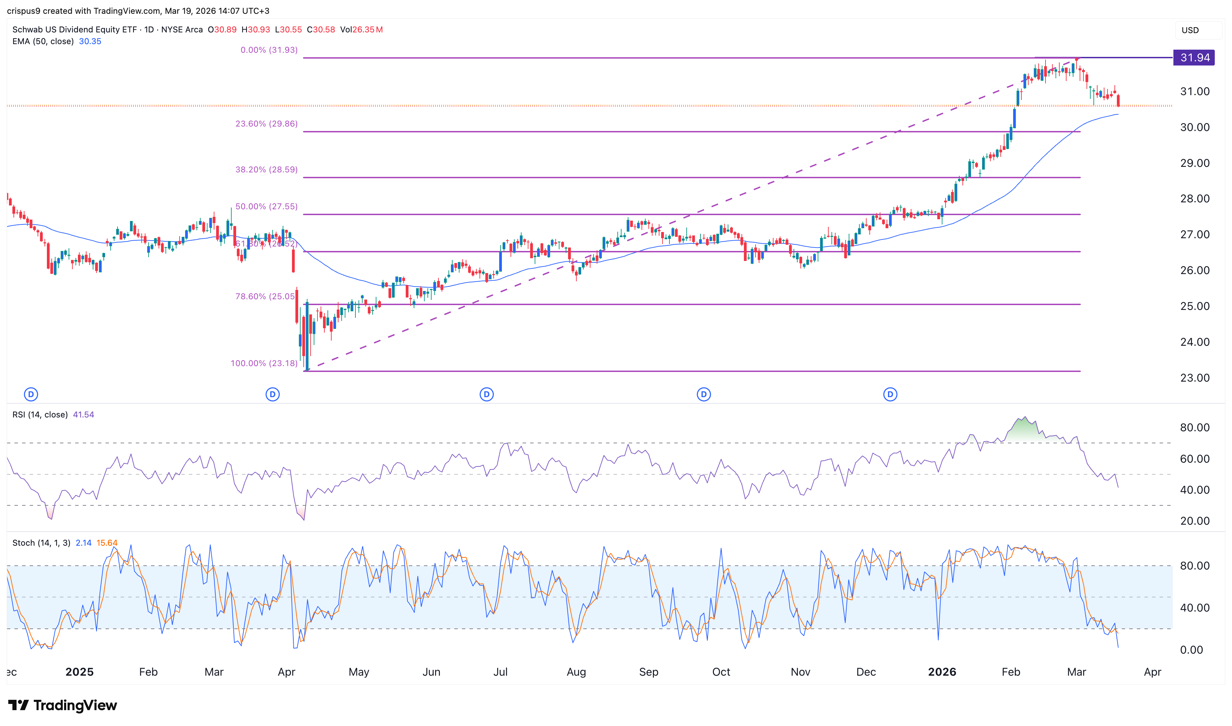Click the dividend marker in late March 2025
1232x726 pixels.
point(272,394)
